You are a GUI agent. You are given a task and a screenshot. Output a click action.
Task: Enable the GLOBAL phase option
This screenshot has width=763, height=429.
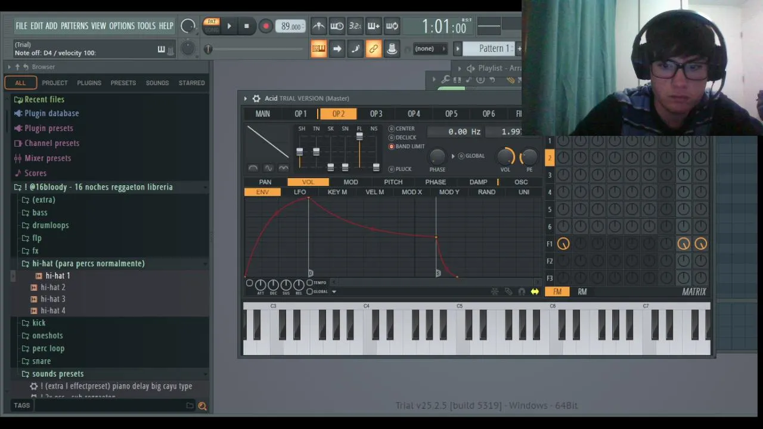point(472,156)
